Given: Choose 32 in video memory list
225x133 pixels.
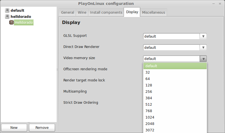Looking at the screenshot, I should coord(175,72).
